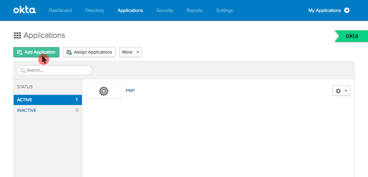Screen dimensions: 368x177
Task: Click the Applications grid icon in heading
Action: [x=17, y=35]
